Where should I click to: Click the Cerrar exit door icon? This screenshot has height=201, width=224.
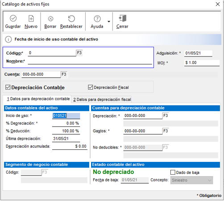[123, 18]
